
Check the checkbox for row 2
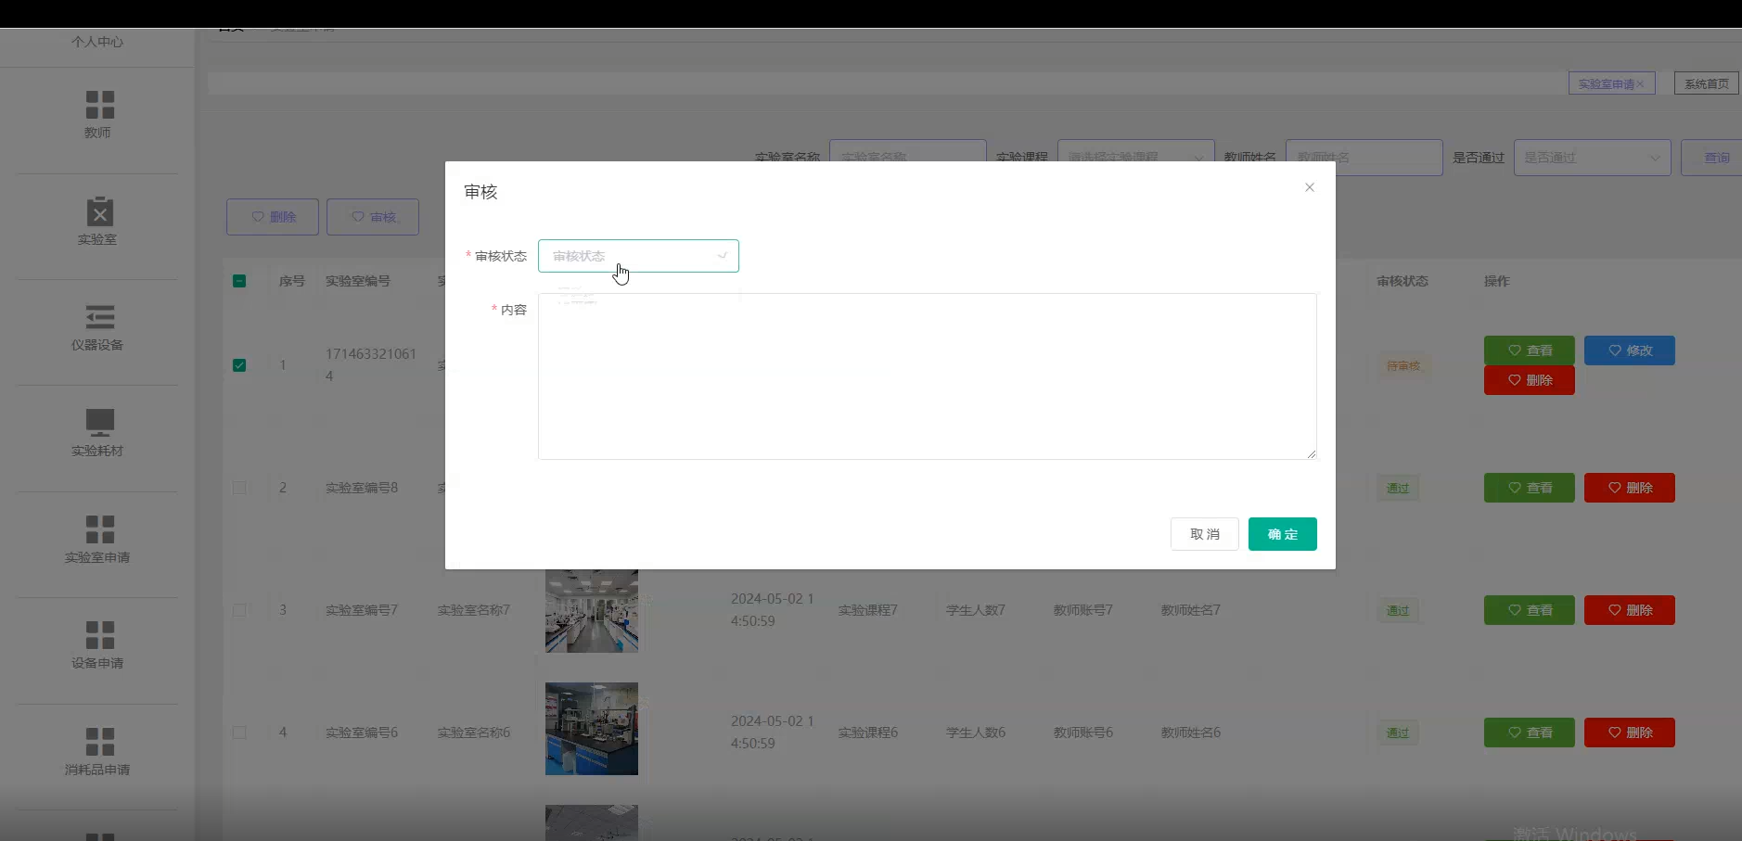pyautogui.click(x=239, y=489)
